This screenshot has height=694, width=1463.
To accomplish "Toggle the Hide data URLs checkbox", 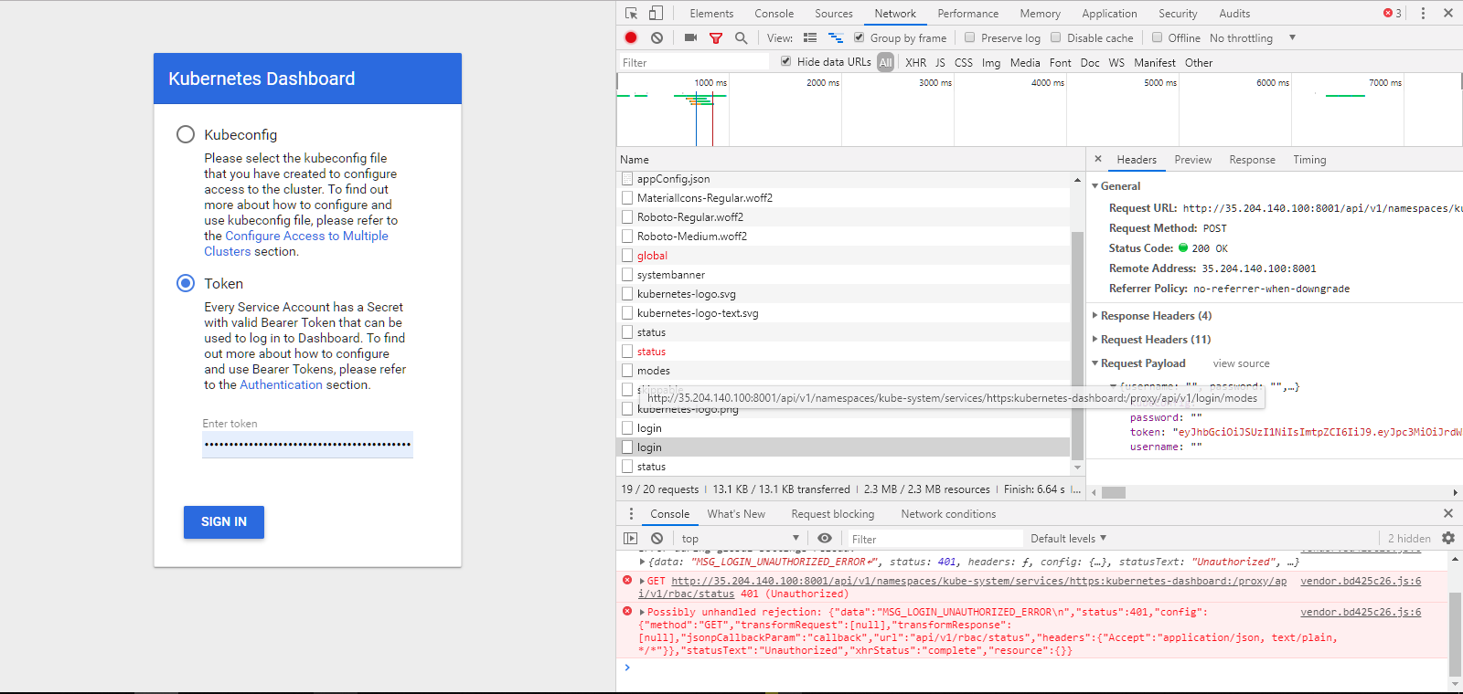I will (785, 61).
